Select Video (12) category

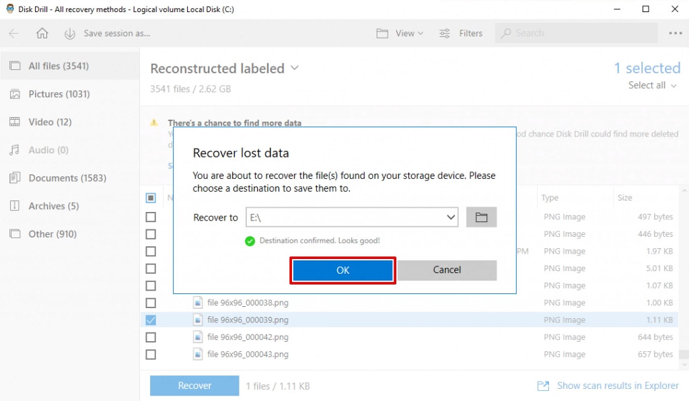tap(70, 122)
